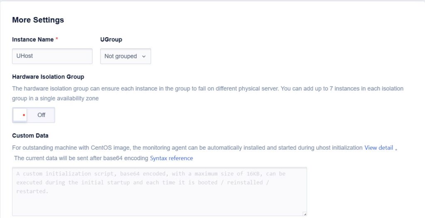425x218 pixels.
Task: Toggle the Hardware Isolation Group switch
Action: (x=33, y=115)
